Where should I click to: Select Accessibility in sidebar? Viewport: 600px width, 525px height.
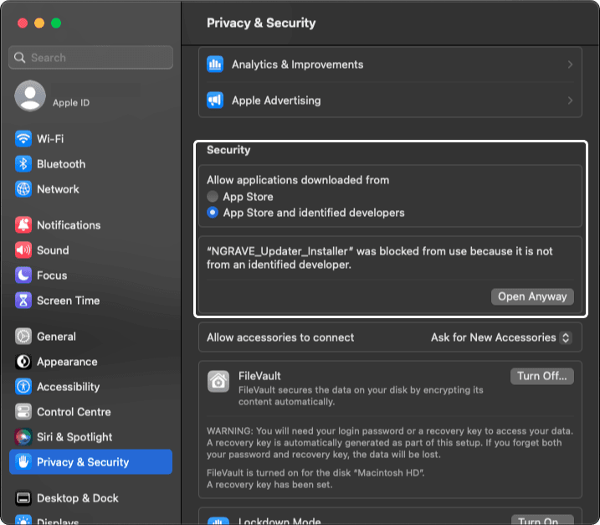tap(90, 386)
